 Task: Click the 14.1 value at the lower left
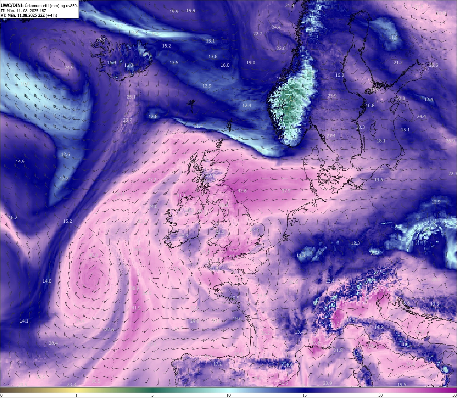(x=24, y=321)
